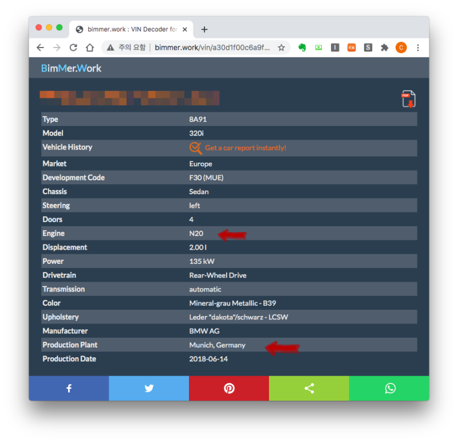This screenshot has height=442, width=458.
Task: Open the Evernote extension
Action: pos(302,48)
